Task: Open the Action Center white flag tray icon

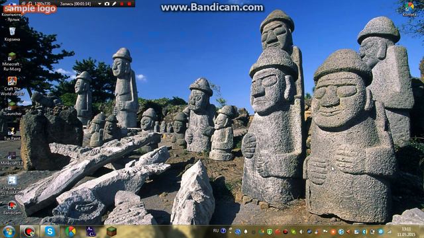Action: click(x=325, y=231)
